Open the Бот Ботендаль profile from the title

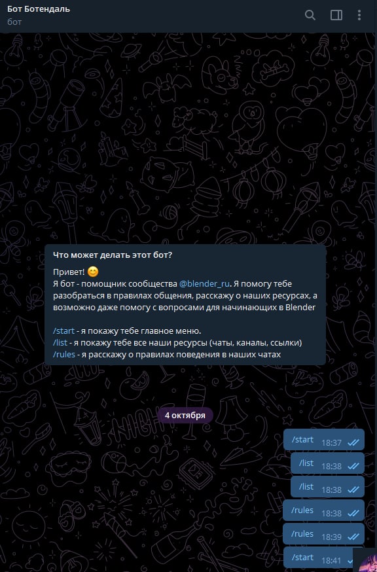click(x=39, y=9)
